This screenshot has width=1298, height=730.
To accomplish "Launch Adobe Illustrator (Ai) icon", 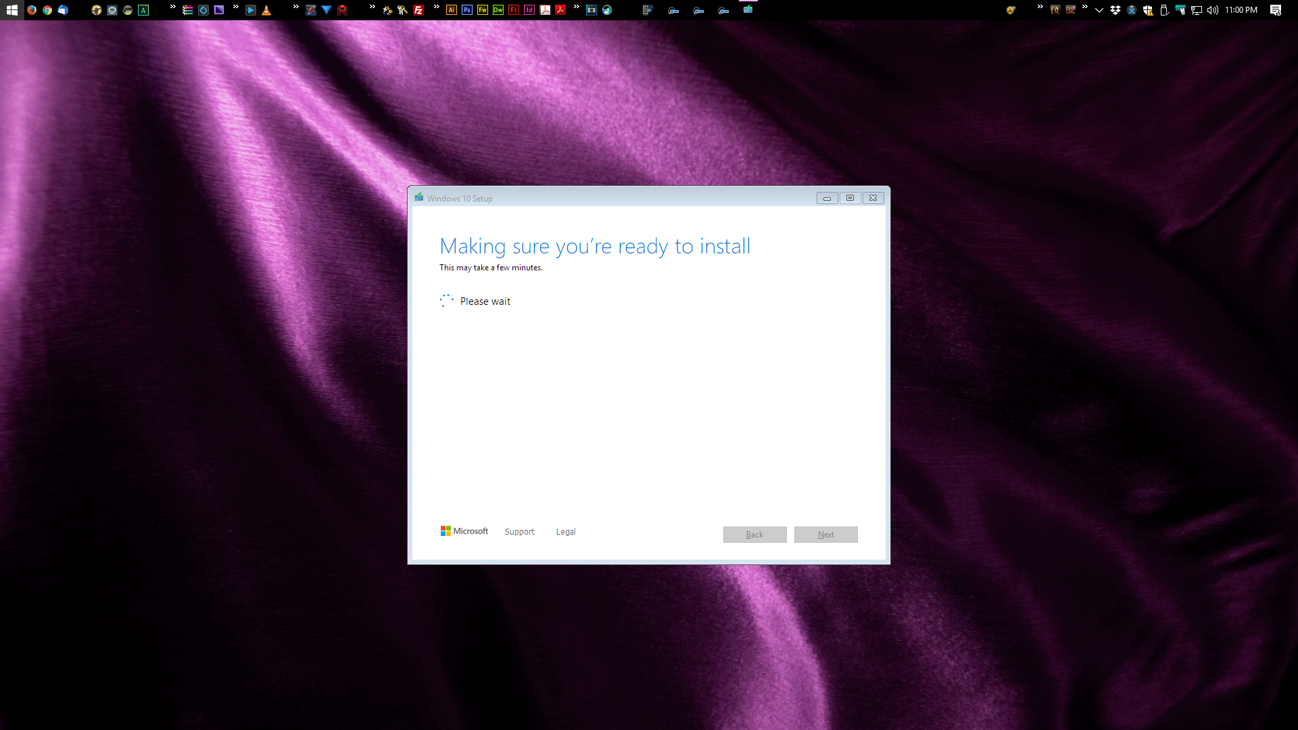I will coord(452,10).
